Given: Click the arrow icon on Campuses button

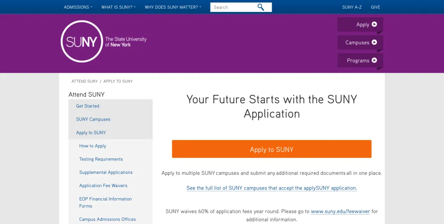Looking at the screenshot, I should [x=374, y=42].
